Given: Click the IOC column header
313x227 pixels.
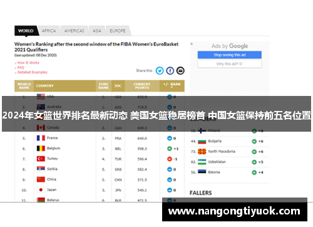Looking at the screenshot, I should (118, 86).
